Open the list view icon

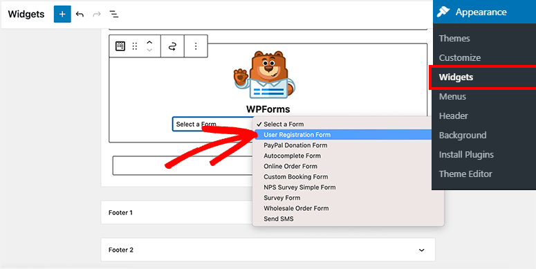[x=114, y=15]
